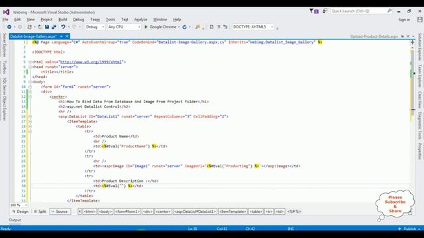The width and height of the screenshot is (424, 238).
Task: Click the Publish button in status bar
Action: tap(409, 229)
